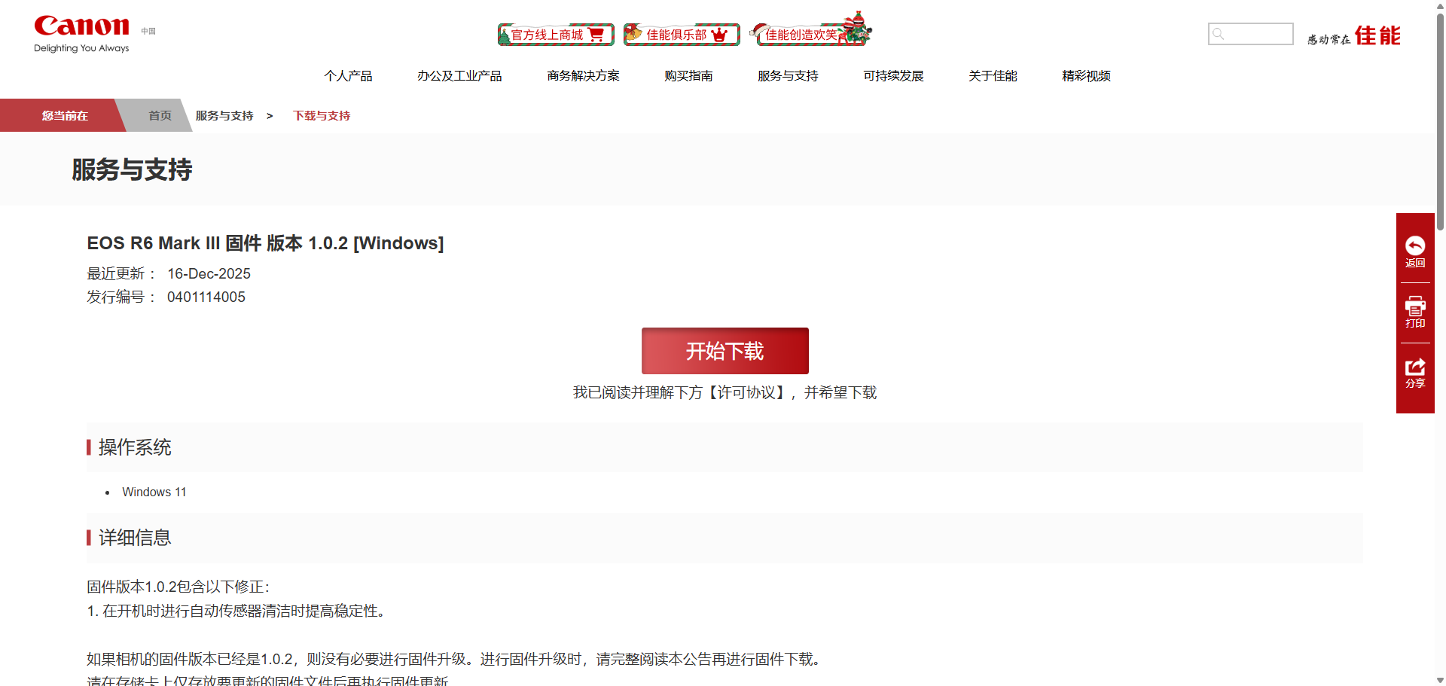Open the 购买指南 menu
Screen dimensions: 1446x686
point(688,76)
